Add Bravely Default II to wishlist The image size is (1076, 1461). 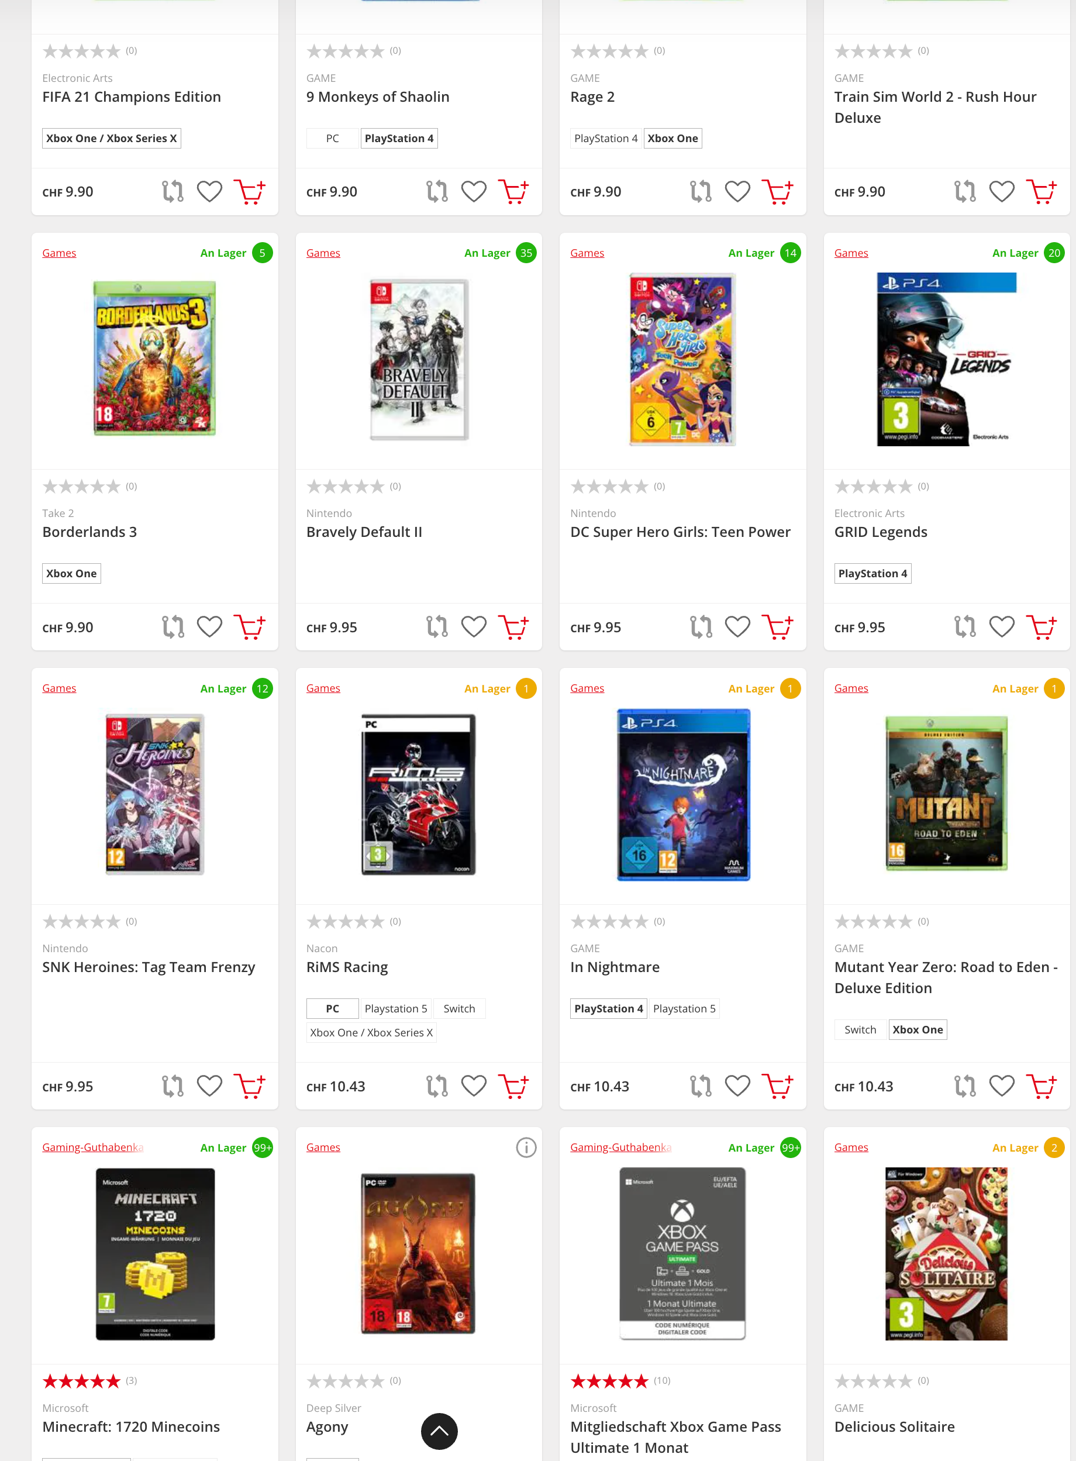pos(474,627)
